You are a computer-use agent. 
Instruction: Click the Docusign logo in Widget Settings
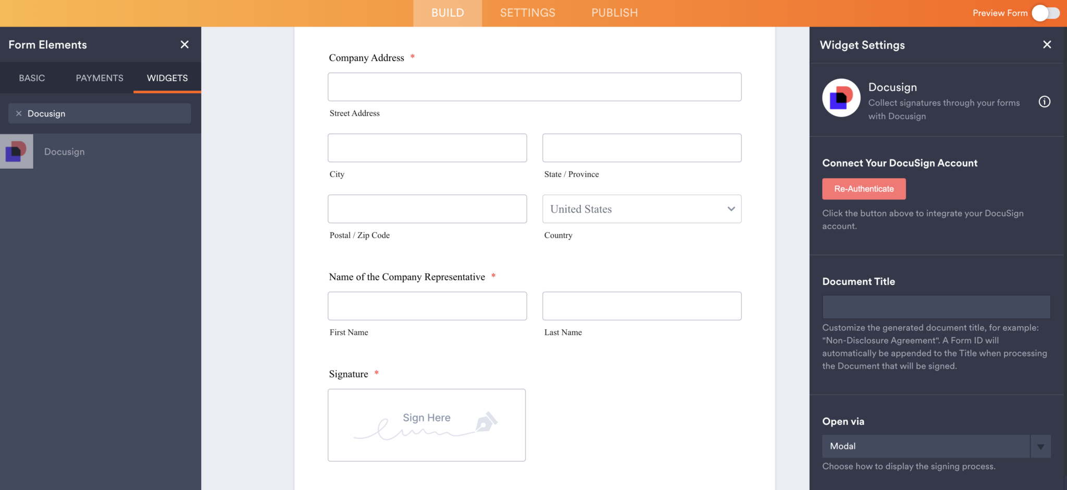(x=840, y=98)
